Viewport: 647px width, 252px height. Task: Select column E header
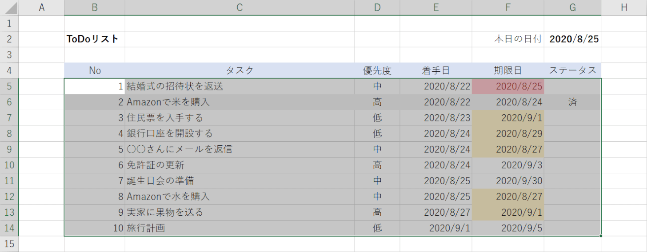tap(436, 8)
